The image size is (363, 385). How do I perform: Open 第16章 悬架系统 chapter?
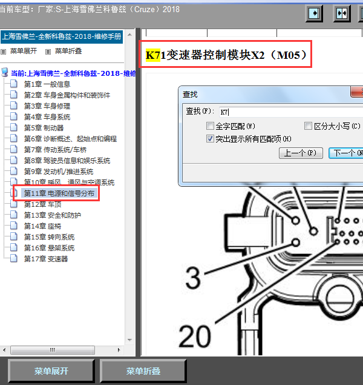point(49,248)
